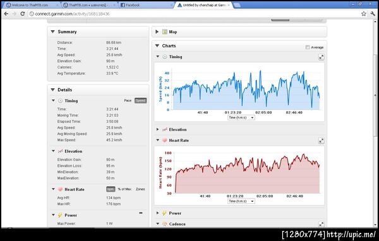Collapse the Details panel
The height and width of the screenshot is (241, 379).
(52, 90)
